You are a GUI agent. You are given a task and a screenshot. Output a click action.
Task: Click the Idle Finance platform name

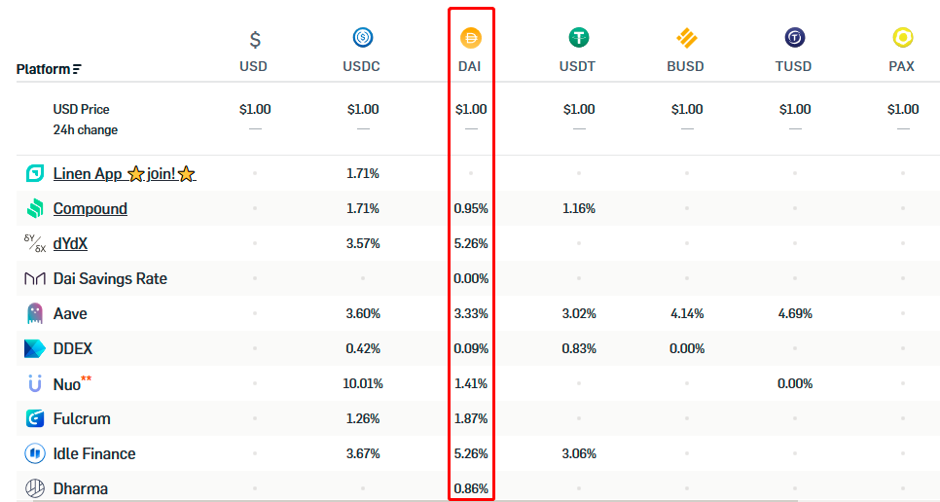coord(94,453)
